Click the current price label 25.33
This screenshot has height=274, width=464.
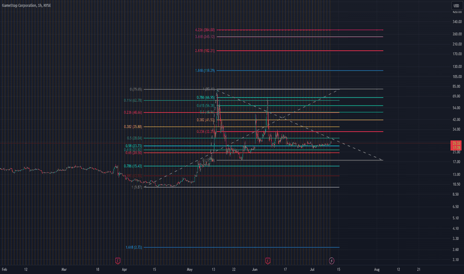(x=457, y=145)
